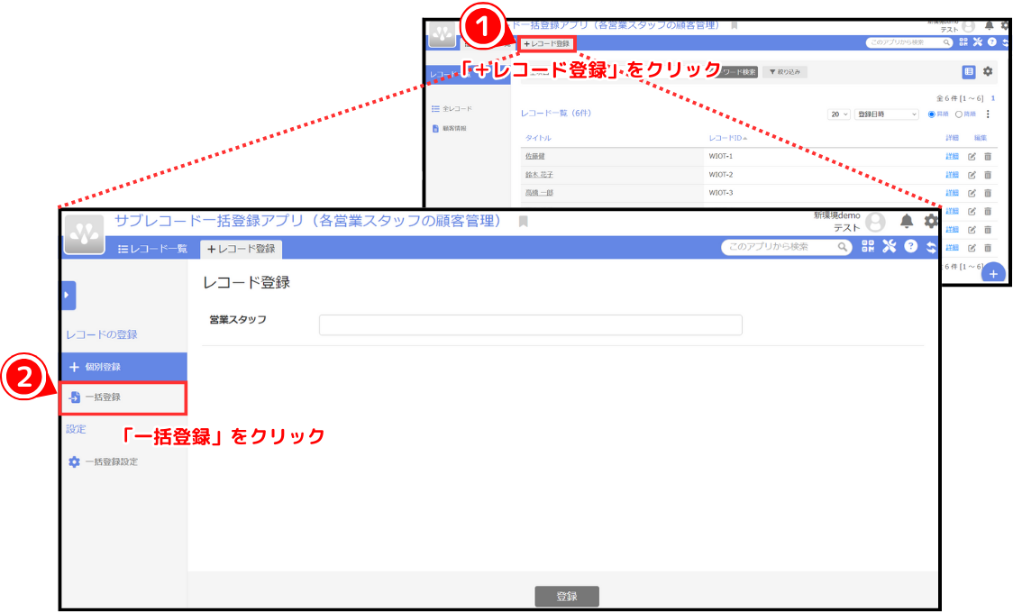
Task: Click the タイトル column header
Action: coord(538,138)
